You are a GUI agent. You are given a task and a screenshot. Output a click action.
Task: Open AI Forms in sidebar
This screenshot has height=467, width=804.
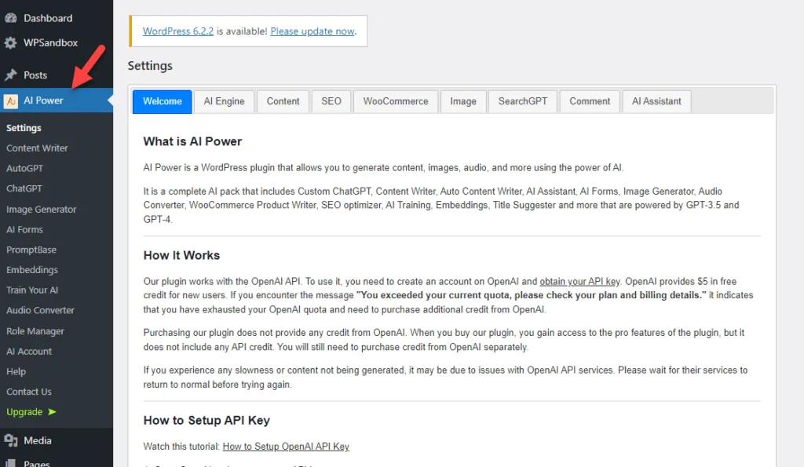(24, 230)
